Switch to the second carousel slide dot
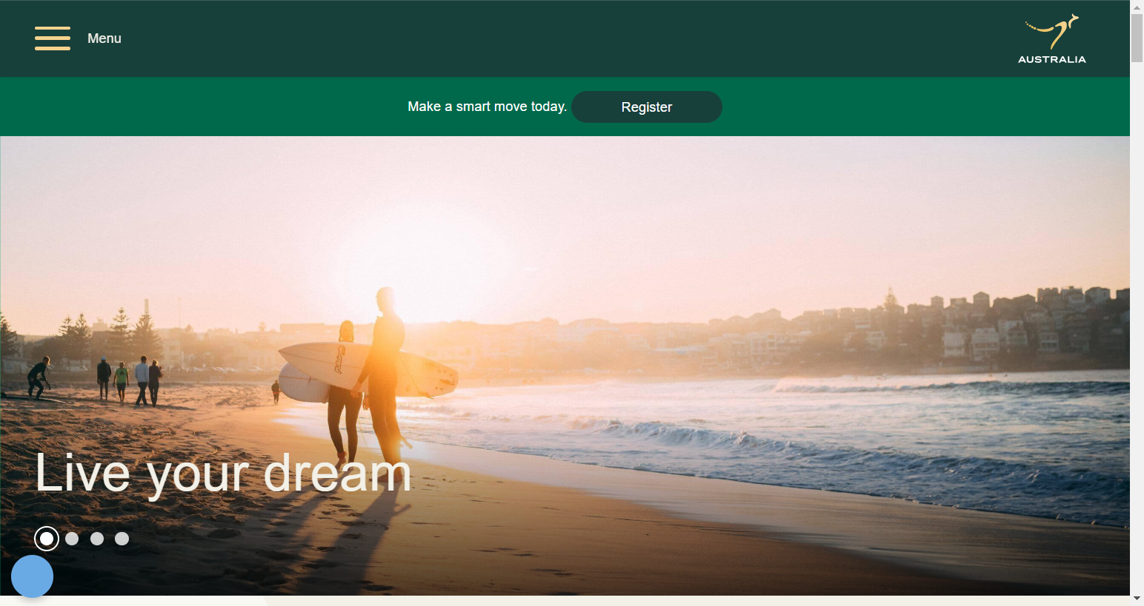1144x606 pixels. [72, 539]
